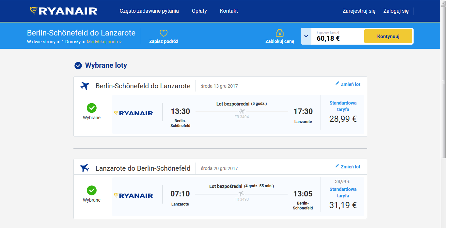Viewport: 457px width, 228px height.
Task: Click the airplane icon beside Lanzarote do Berlin-Schönefeld
Action: click(x=85, y=168)
